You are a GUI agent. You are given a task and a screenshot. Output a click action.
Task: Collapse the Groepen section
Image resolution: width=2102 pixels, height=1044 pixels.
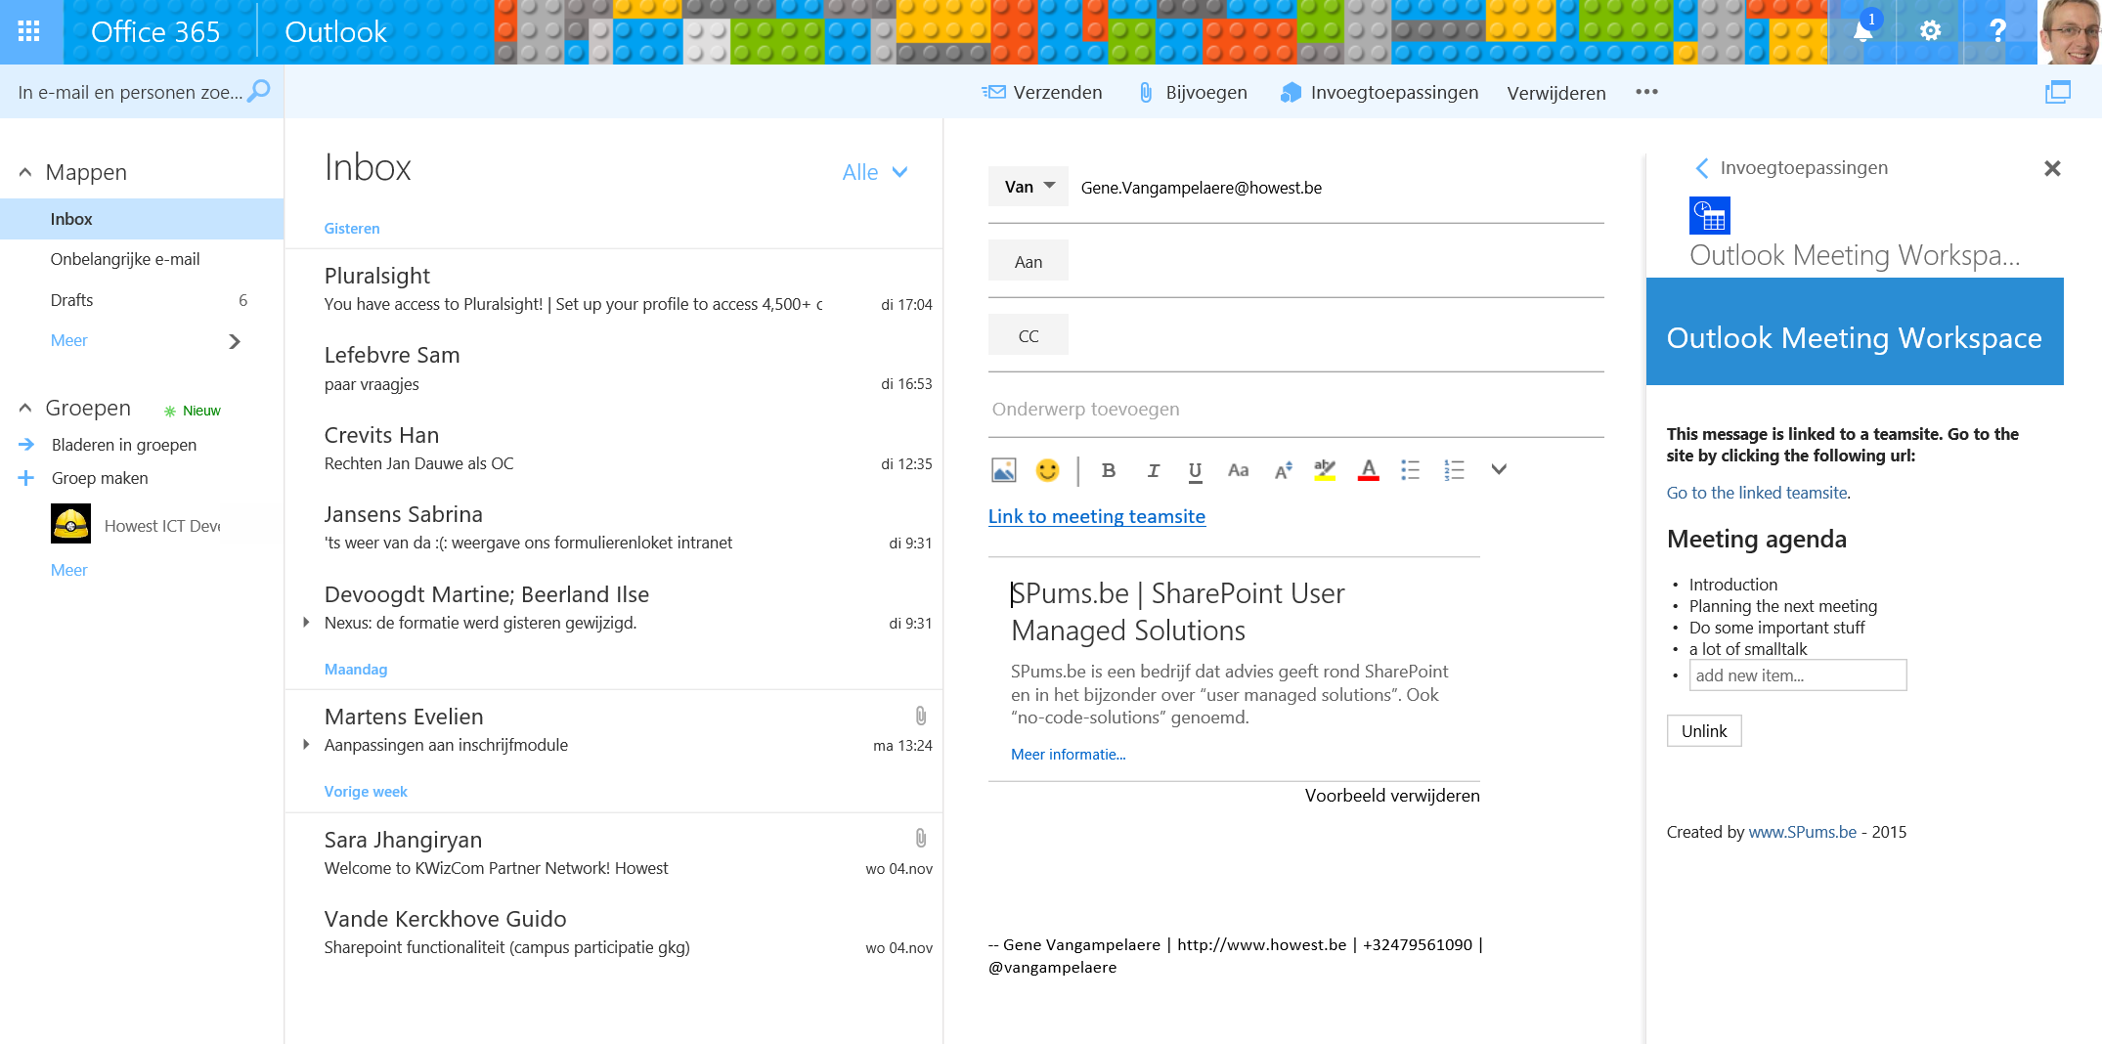pyautogui.click(x=25, y=408)
